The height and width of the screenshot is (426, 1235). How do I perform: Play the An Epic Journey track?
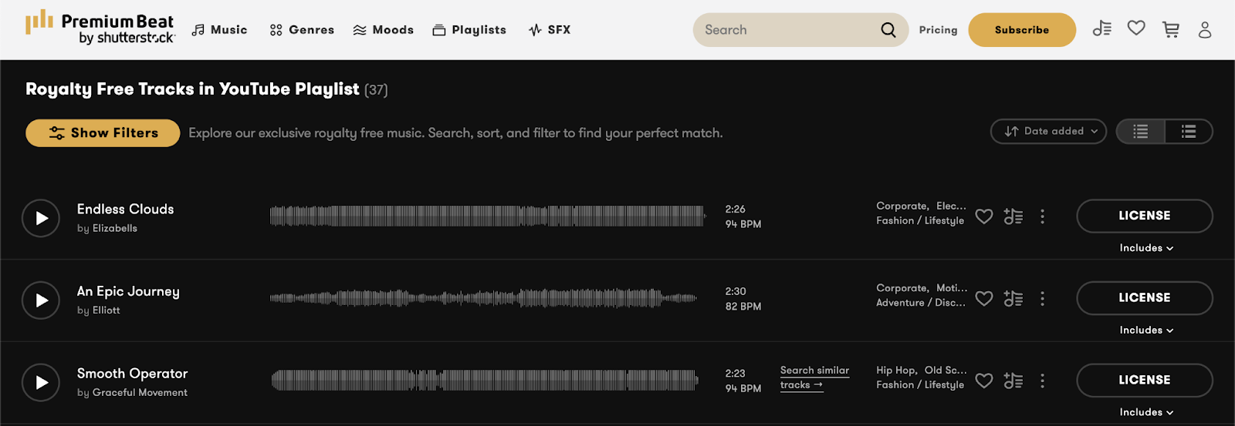(41, 300)
